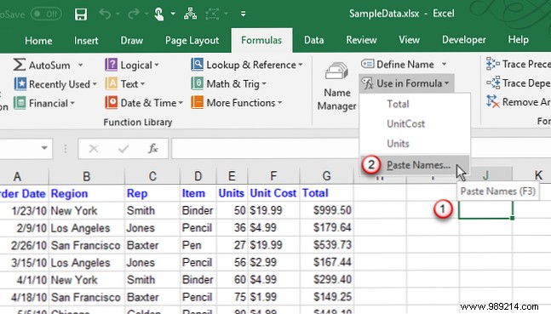The height and width of the screenshot is (314, 551).
Task: Click the AutoSum sigma icon
Action: click(20, 65)
